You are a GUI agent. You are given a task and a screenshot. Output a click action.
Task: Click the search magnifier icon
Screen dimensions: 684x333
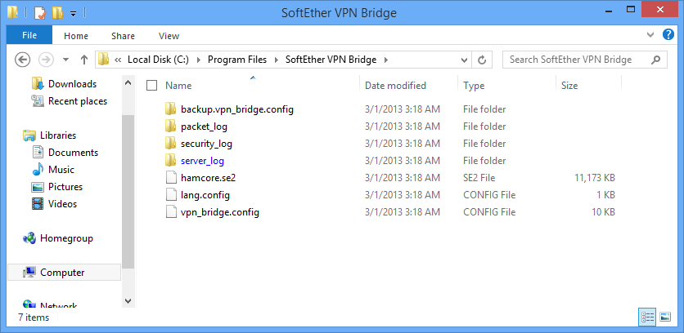[655, 60]
